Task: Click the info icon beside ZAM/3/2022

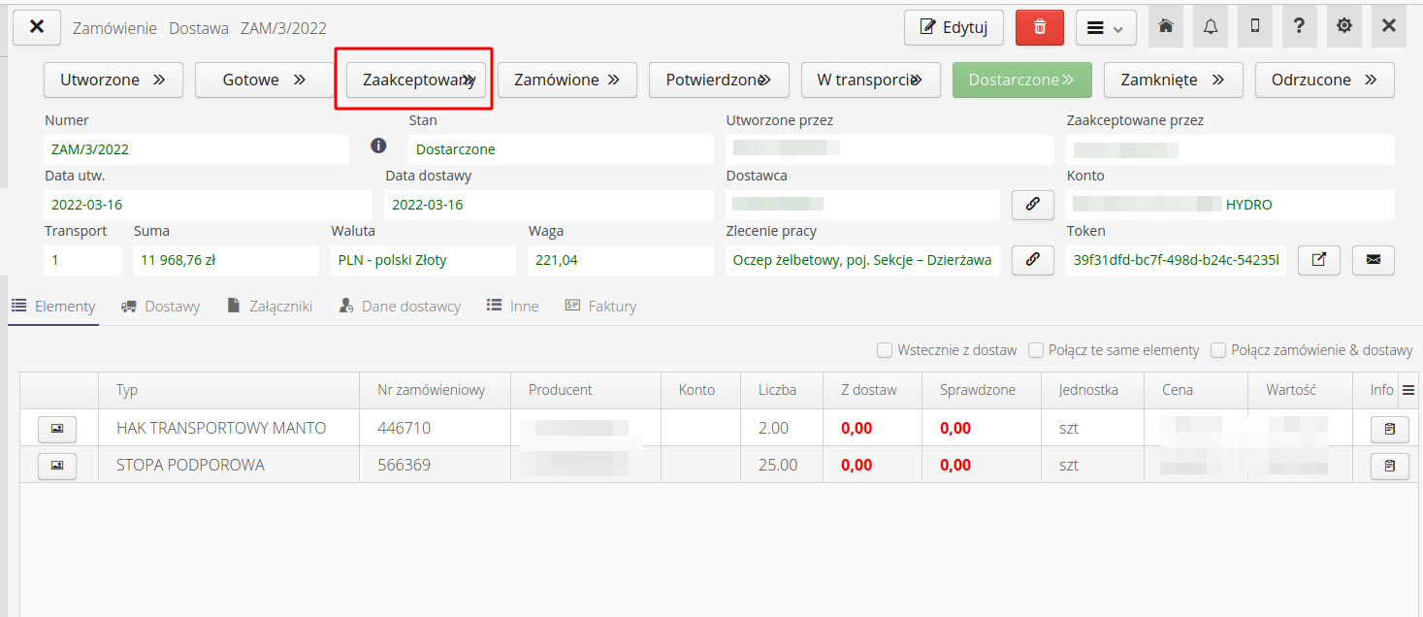Action: tap(378, 145)
